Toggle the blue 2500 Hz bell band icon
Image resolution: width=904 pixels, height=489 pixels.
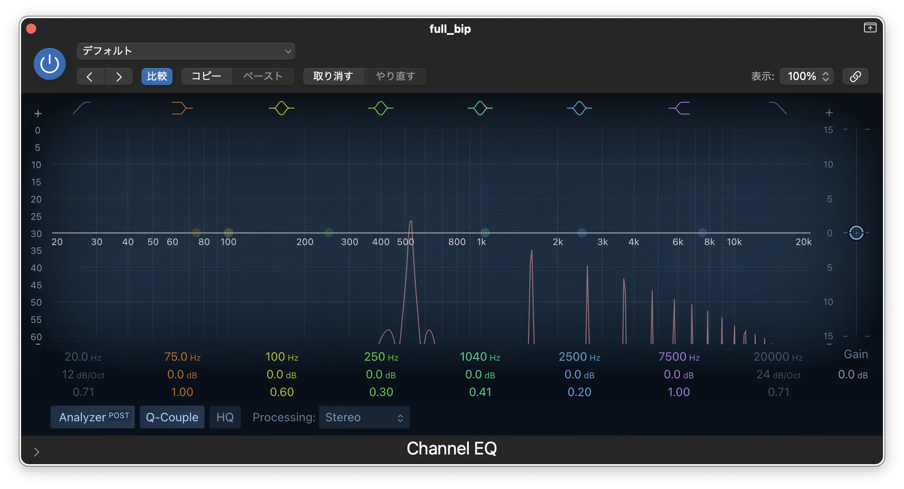[x=580, y=108]
